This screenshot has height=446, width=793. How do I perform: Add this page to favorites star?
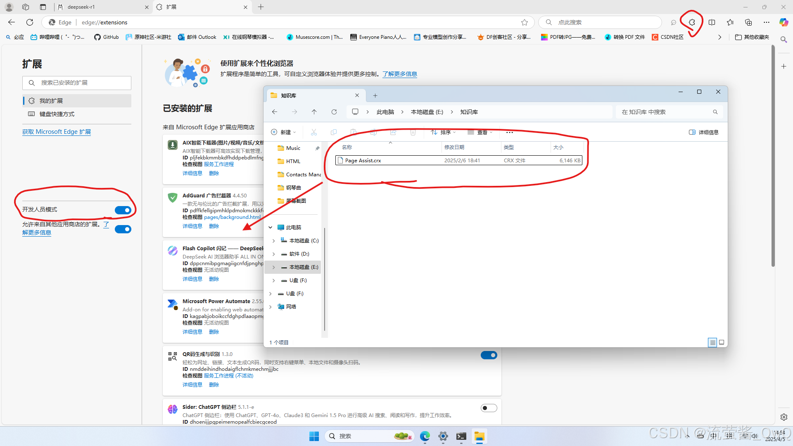coord(525,22)
